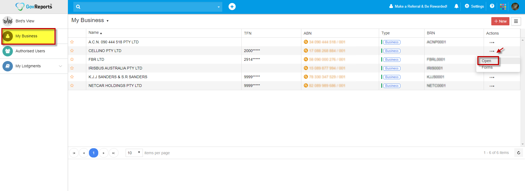
Task: Click the ABN lookup icon for FBR LTD
Action: 306,59
